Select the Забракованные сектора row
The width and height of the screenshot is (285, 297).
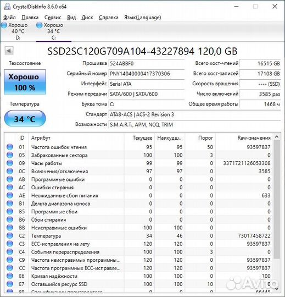coord(139,155)
